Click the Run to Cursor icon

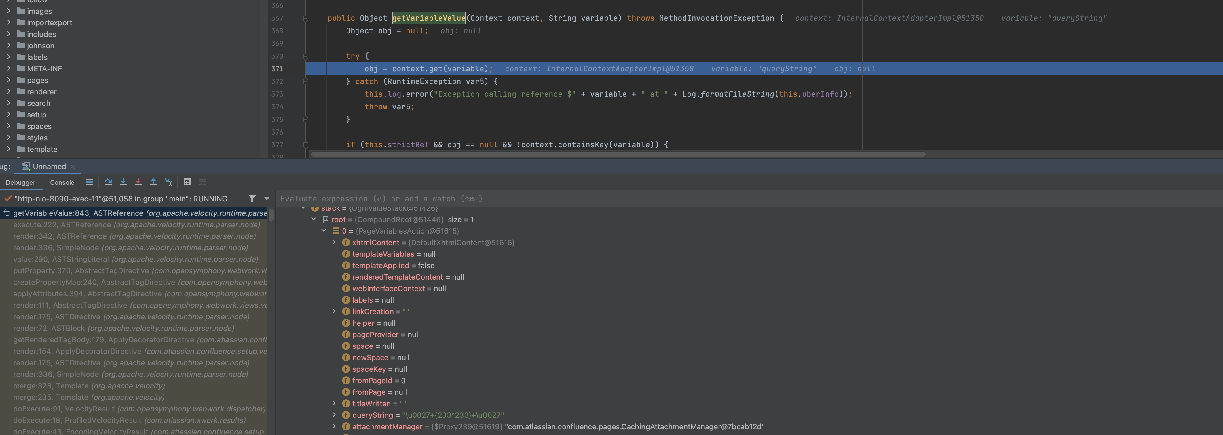(x=168, y=182)
